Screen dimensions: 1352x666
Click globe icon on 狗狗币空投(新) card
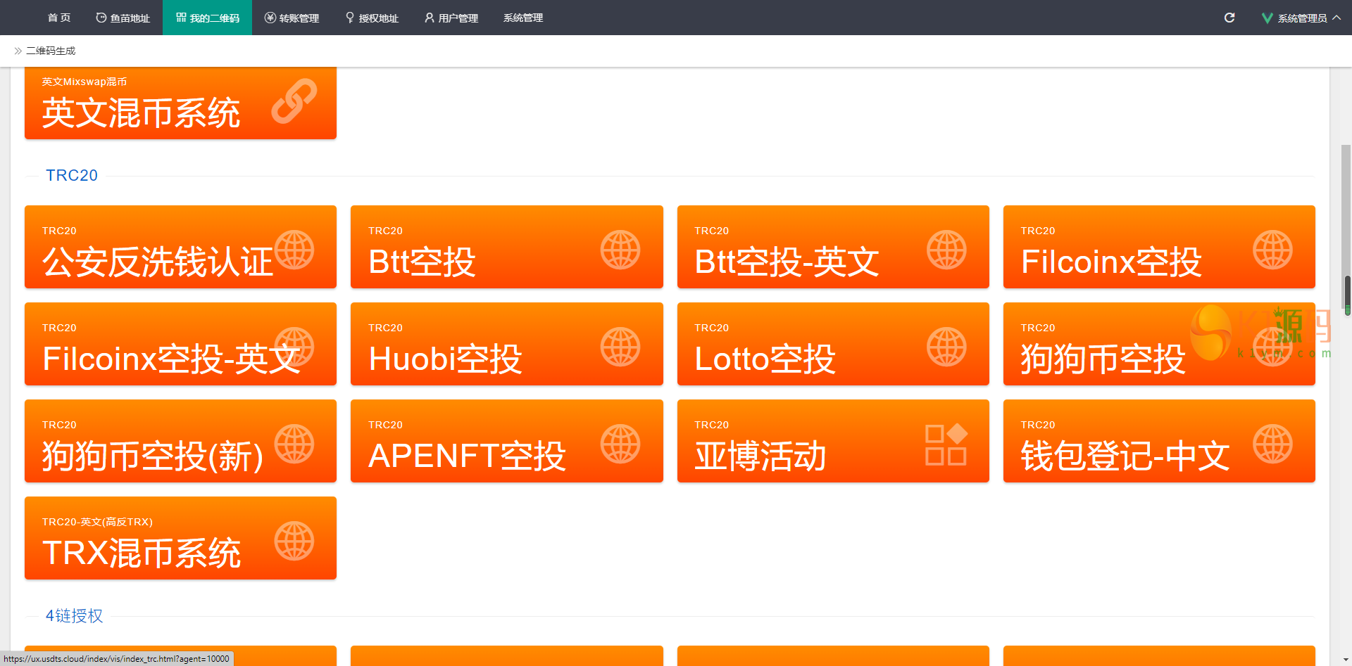(294, 444)
